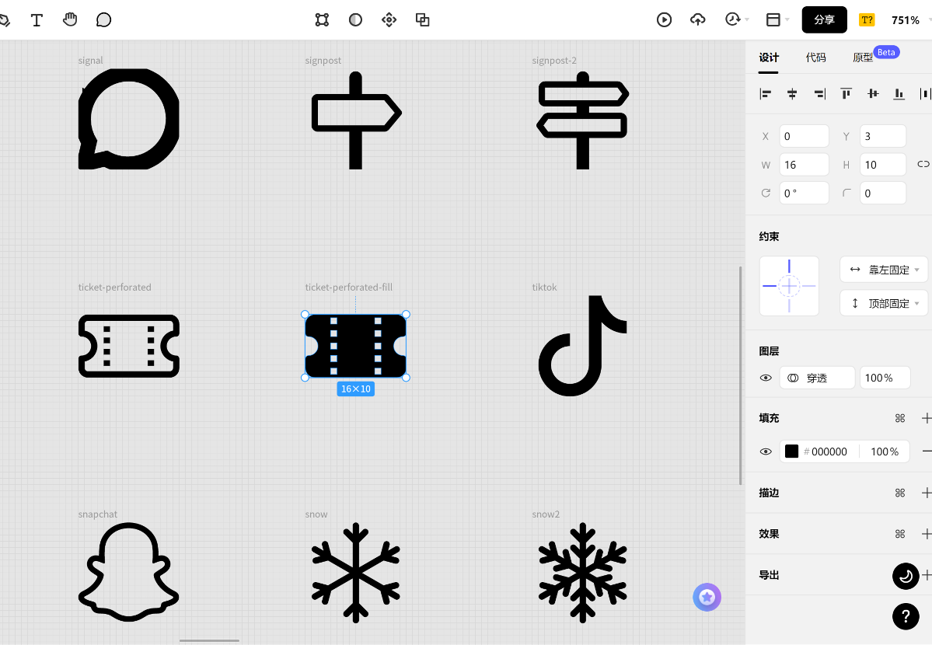Image resolution: width=932 pixels, height=645 pixels.
Task: Click the T? user avatar
Action: click(x=867, y=19)
